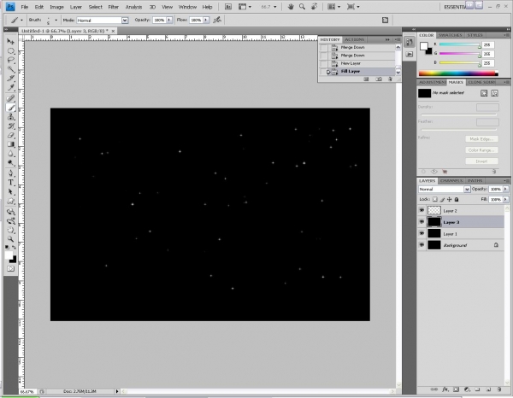Click the foreground color swatch in toolbox
The image size is (513, 398).
tap(9, 255)
